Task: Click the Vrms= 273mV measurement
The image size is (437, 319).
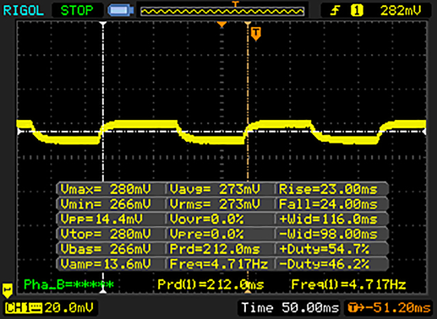Action: pyautogui.click(x=215, y=204)
